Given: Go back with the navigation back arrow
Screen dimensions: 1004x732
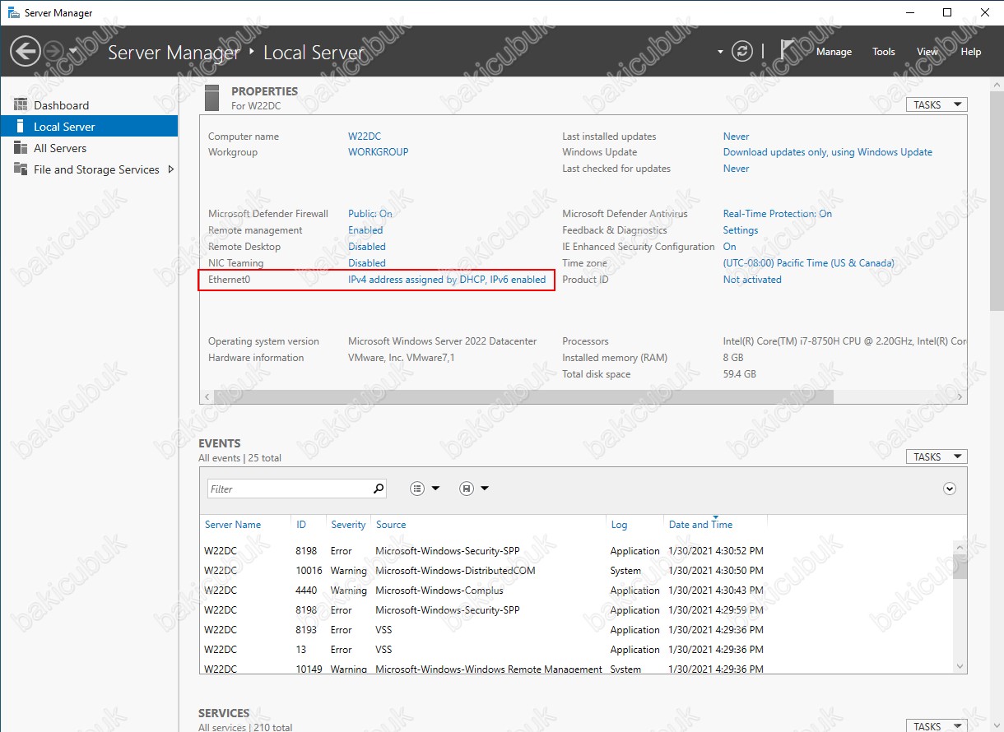Looking at the screenshot, I should coord(25,52).
